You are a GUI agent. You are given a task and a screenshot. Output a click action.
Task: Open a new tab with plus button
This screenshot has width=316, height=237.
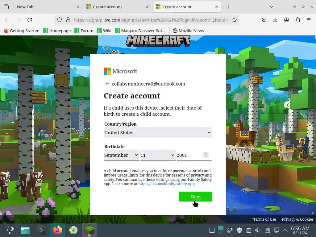[228, 7]
